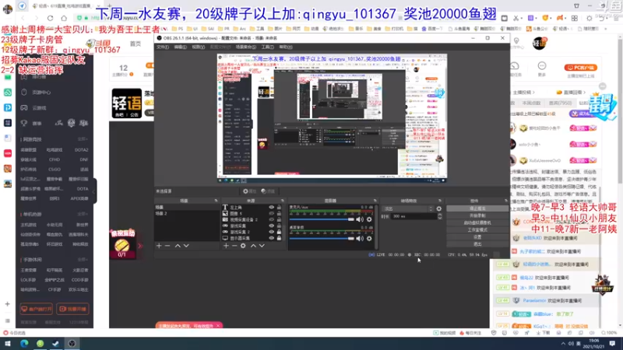Screen dimensions: 623x350
Task: Toggle lock on the 左上角 source
Action: click(279, 207)
